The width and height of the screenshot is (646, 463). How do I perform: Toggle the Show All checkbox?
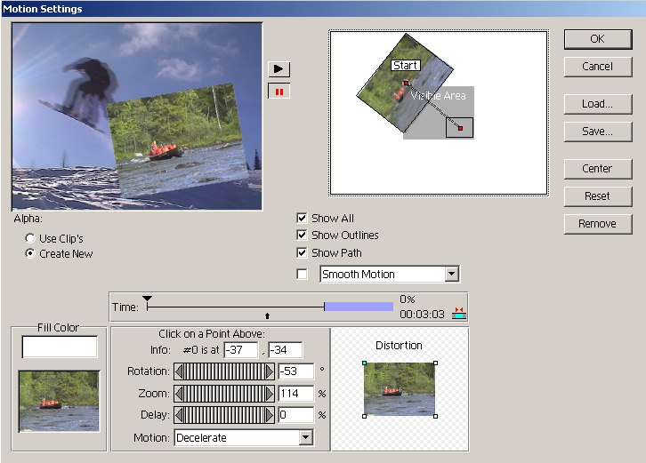pyautogui.click(x=302, y=218)
